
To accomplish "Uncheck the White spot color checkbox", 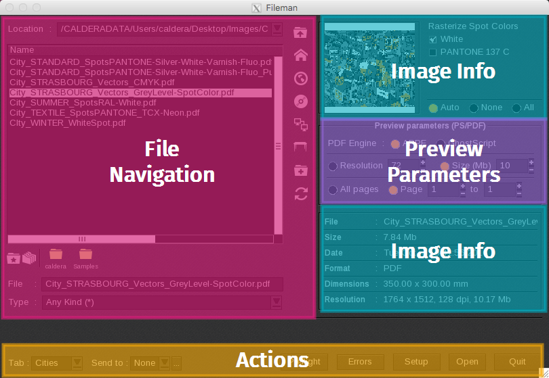I will click(x=433, y=39).
